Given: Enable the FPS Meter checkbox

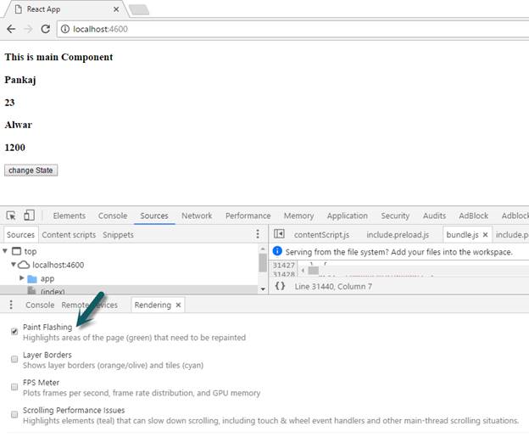Looking at the screenshot, I should pyautogui.click(x=14, y=387).
